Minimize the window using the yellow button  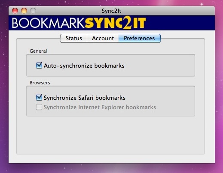(x=24, y=11)
